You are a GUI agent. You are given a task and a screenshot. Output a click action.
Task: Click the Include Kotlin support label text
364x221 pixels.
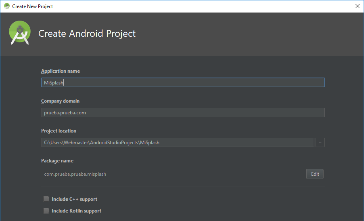[x=77, y=211]
